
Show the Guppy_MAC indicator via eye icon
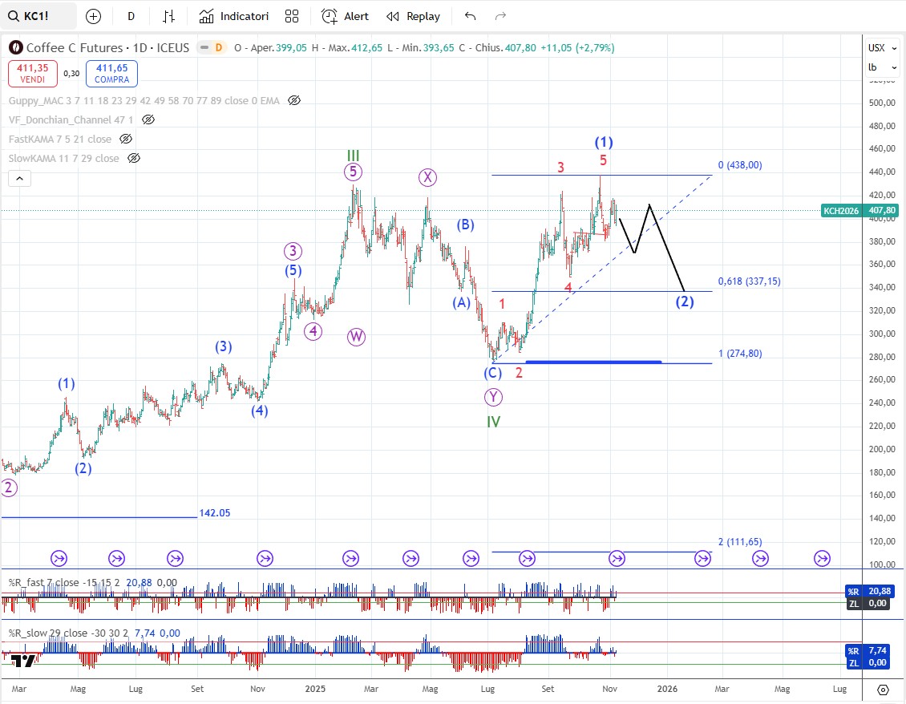point(294,100)
